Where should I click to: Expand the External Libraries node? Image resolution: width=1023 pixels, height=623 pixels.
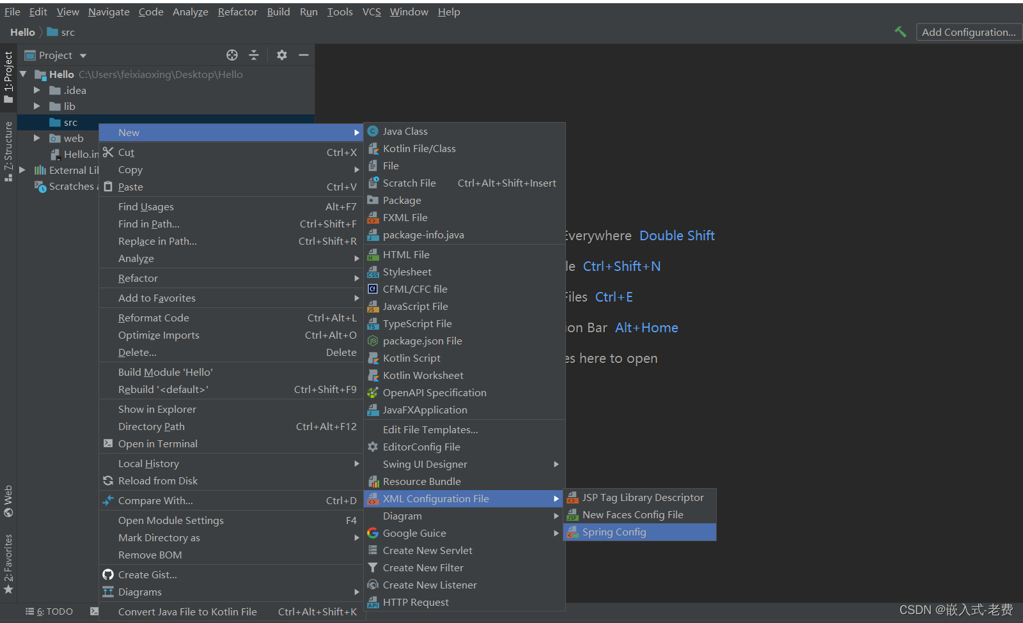22,170
